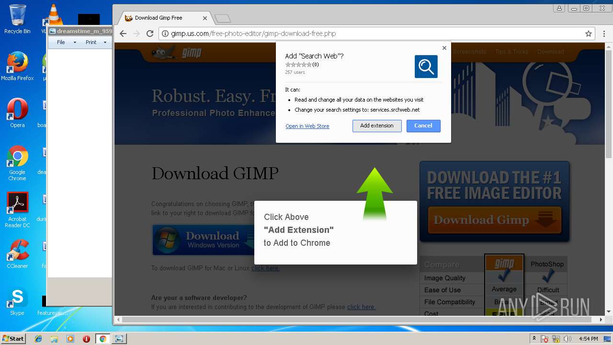Click the horizontal scrollbar right arrow
The width and height of the screenshot is (613, 345).
coord(602,319)
